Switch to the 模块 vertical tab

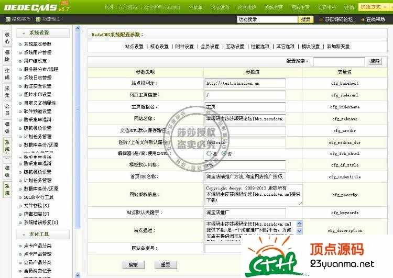tap(7, 55)
